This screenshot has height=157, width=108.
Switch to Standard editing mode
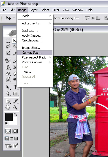tap(8, 131)
